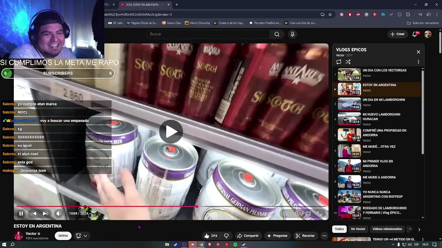Click the install app icon in address bar
Screen dimensions: 442x248
323,14
